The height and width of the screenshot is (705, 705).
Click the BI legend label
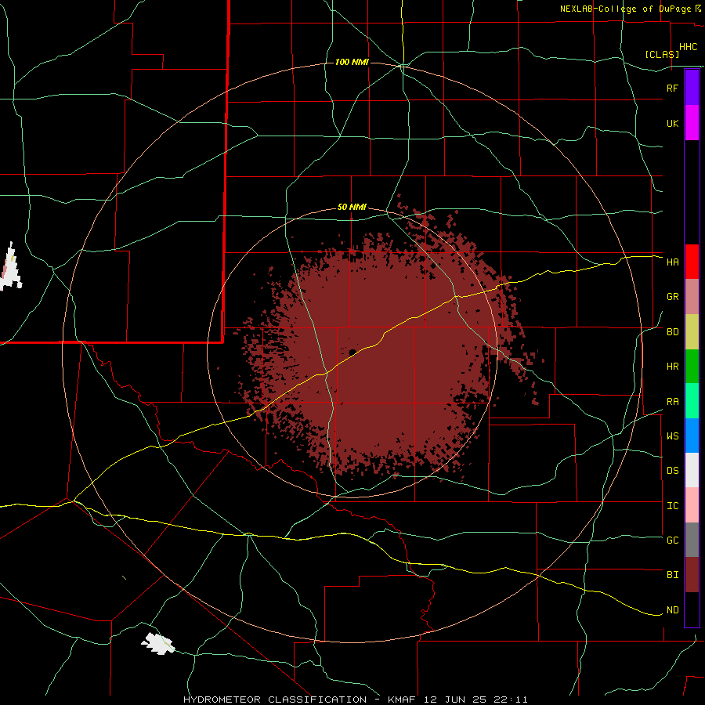(x=672, y=575)
